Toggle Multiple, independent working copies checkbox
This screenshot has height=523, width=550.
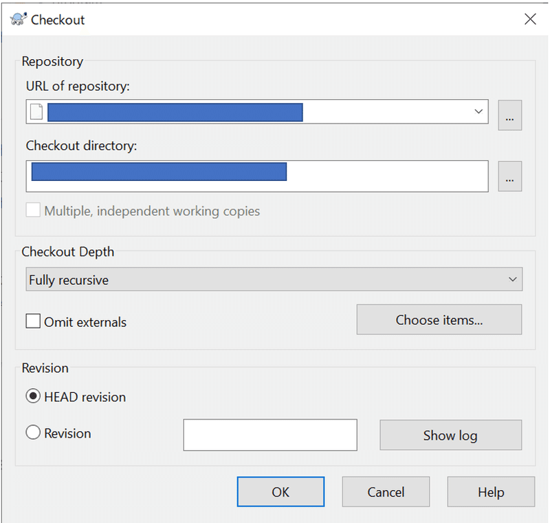click(33, 211)
